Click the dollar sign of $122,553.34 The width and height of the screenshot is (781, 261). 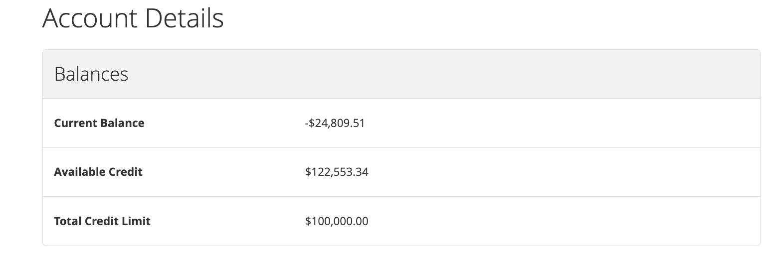pyautogui.click(x=308, y=172)
